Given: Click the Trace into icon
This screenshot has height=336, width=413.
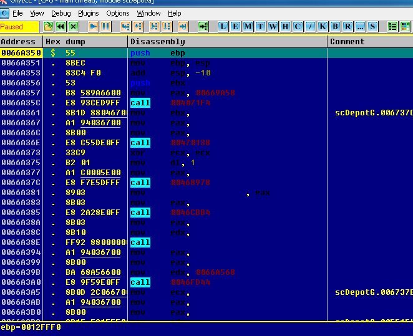Looking at the screenshot, I should coord(154,27).
